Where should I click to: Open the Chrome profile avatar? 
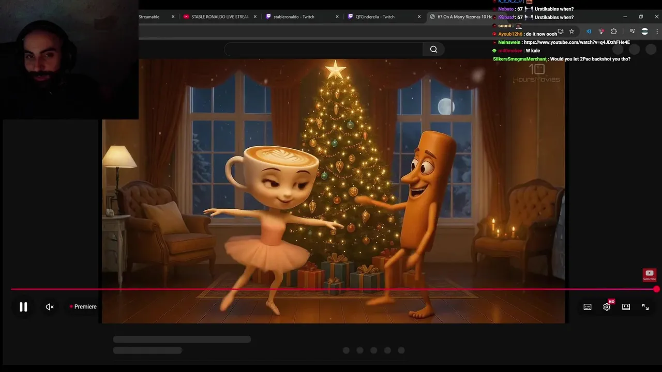coord(644,32)
